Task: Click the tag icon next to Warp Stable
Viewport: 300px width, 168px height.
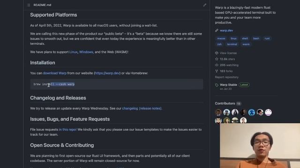Action: (217, 85)
